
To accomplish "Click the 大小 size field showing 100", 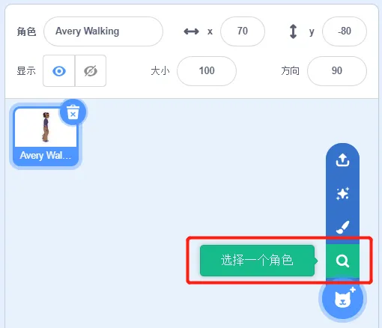I will coord(207,71).
